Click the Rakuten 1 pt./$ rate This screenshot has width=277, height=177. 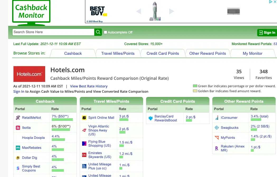[x=255, y=147]
